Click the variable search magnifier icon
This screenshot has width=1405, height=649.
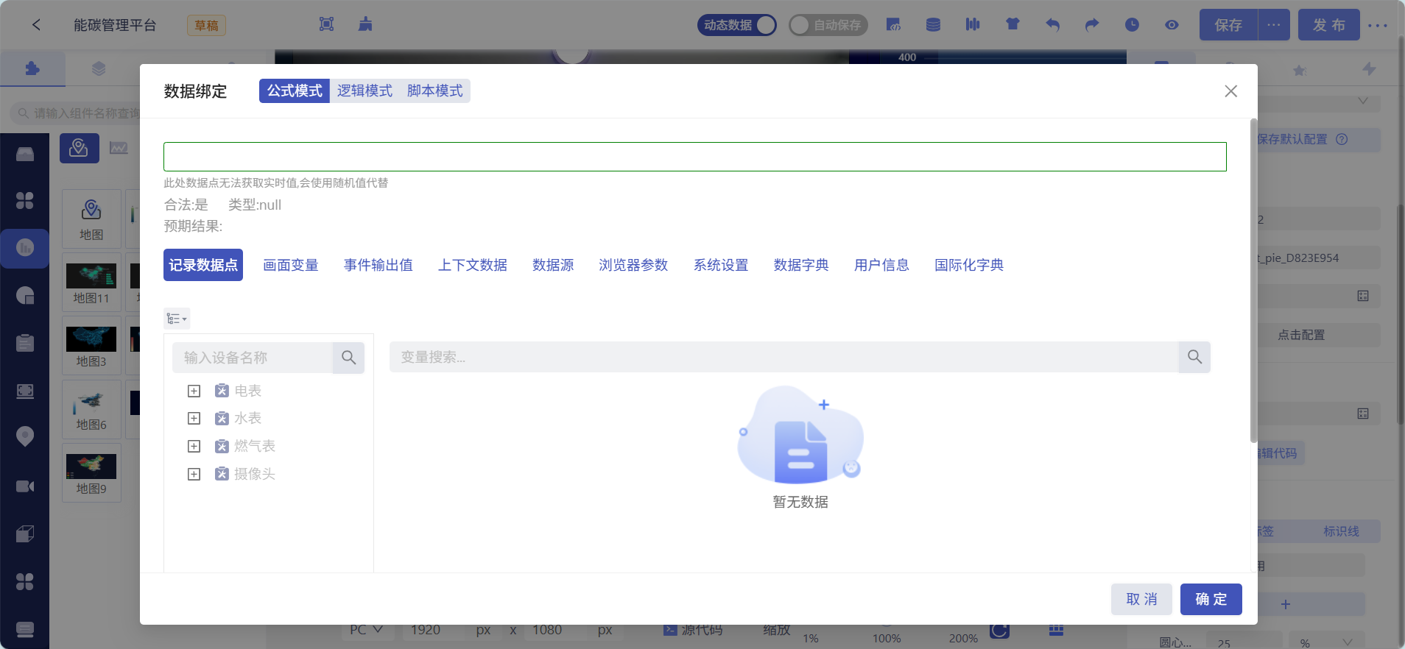(1194, 357)
